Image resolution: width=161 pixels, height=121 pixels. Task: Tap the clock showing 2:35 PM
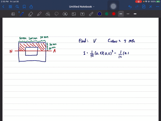[5, 2]
